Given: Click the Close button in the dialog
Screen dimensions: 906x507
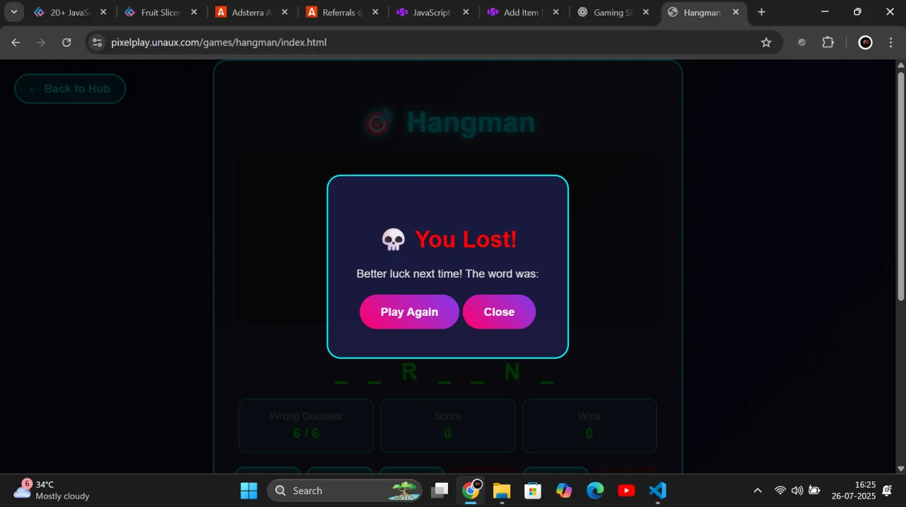Looking at the screenshot, I should click(x=499, y=312).
